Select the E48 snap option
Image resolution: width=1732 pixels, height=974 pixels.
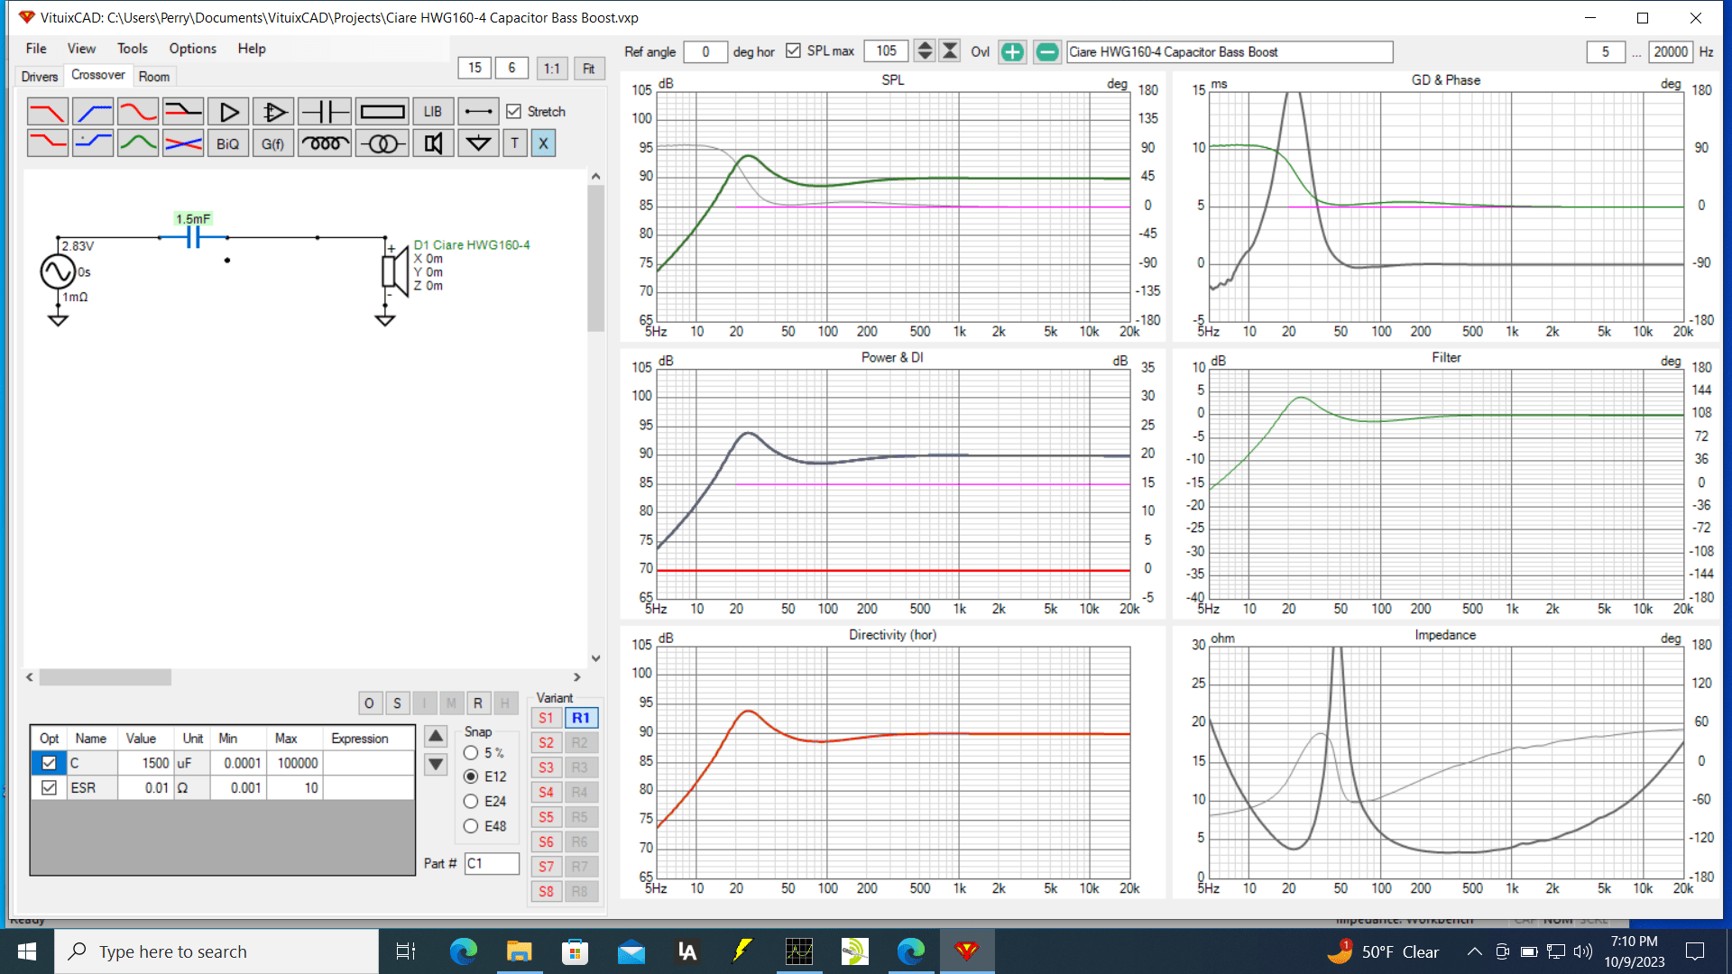[x=471, y=826]
